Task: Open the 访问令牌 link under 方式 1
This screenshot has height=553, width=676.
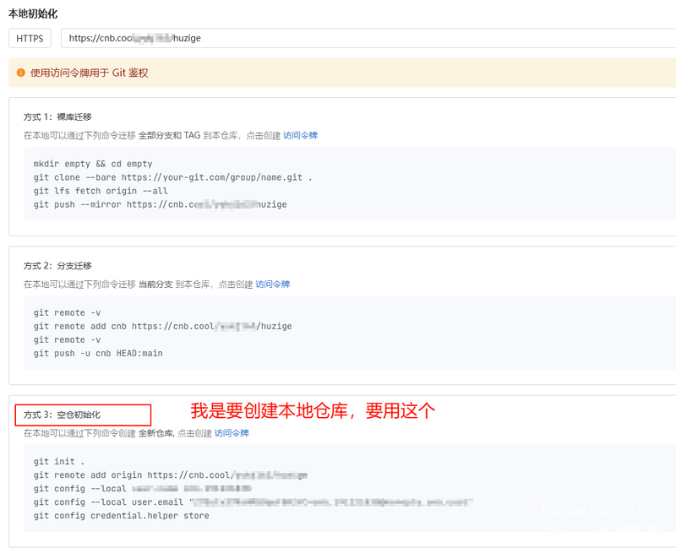Action: (x=300, y=135)
